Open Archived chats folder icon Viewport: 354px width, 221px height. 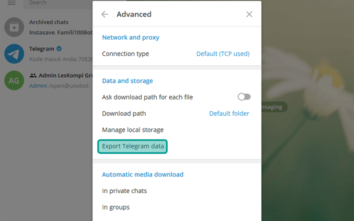pyautogui.click(x=14, y=27)
